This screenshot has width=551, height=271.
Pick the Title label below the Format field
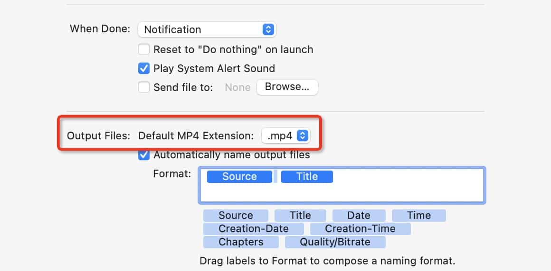click(300, 216)
